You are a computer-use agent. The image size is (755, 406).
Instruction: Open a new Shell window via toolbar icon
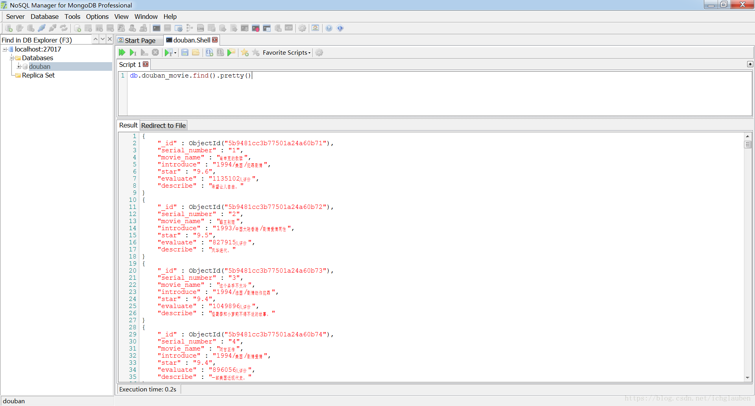coord(157,28)
